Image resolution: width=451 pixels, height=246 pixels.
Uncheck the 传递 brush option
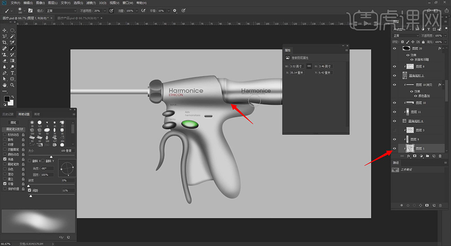tap(5, 159)
